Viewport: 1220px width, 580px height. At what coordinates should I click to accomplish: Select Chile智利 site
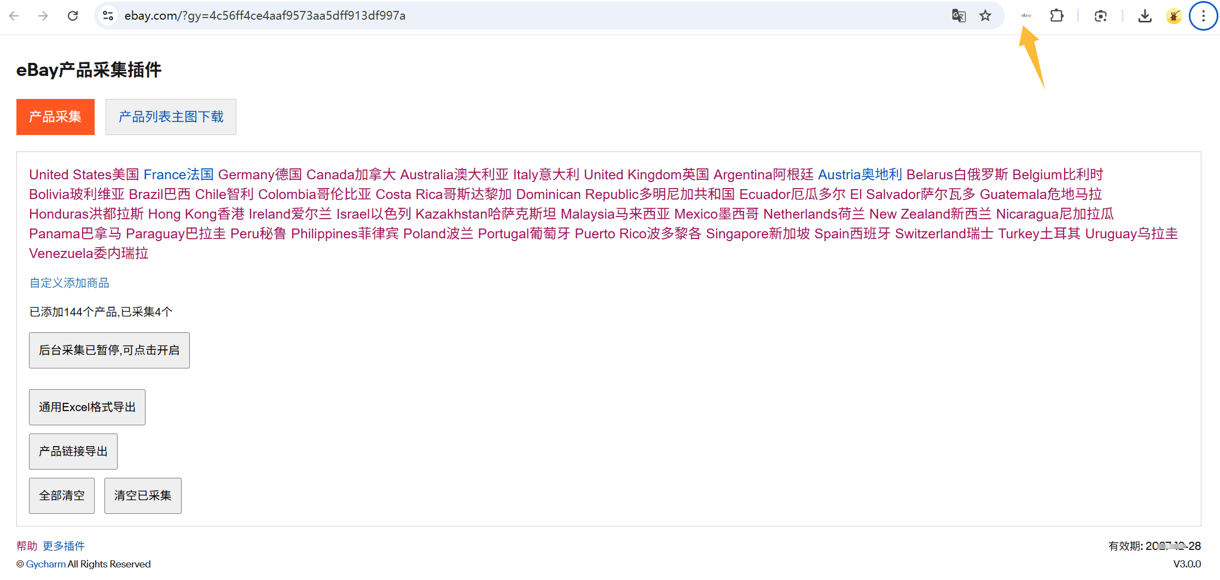point(224,195)
